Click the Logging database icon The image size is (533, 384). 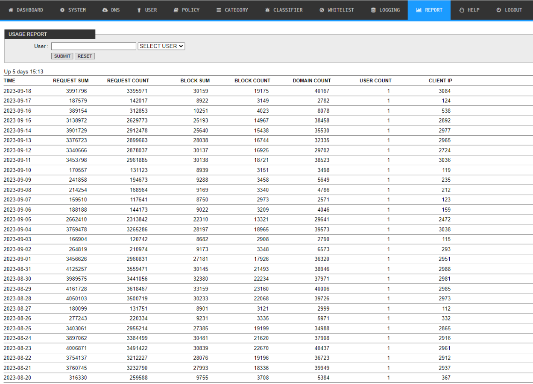point(373,10)
